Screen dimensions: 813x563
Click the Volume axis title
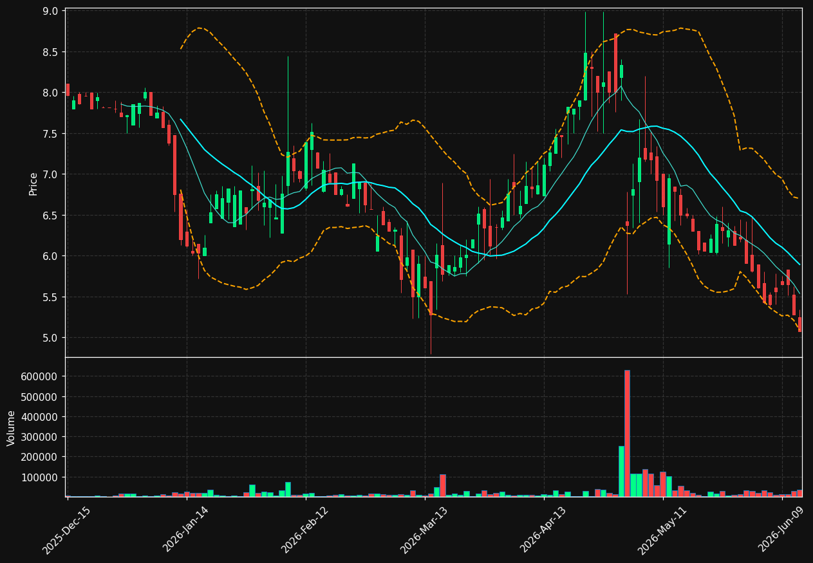11,428
